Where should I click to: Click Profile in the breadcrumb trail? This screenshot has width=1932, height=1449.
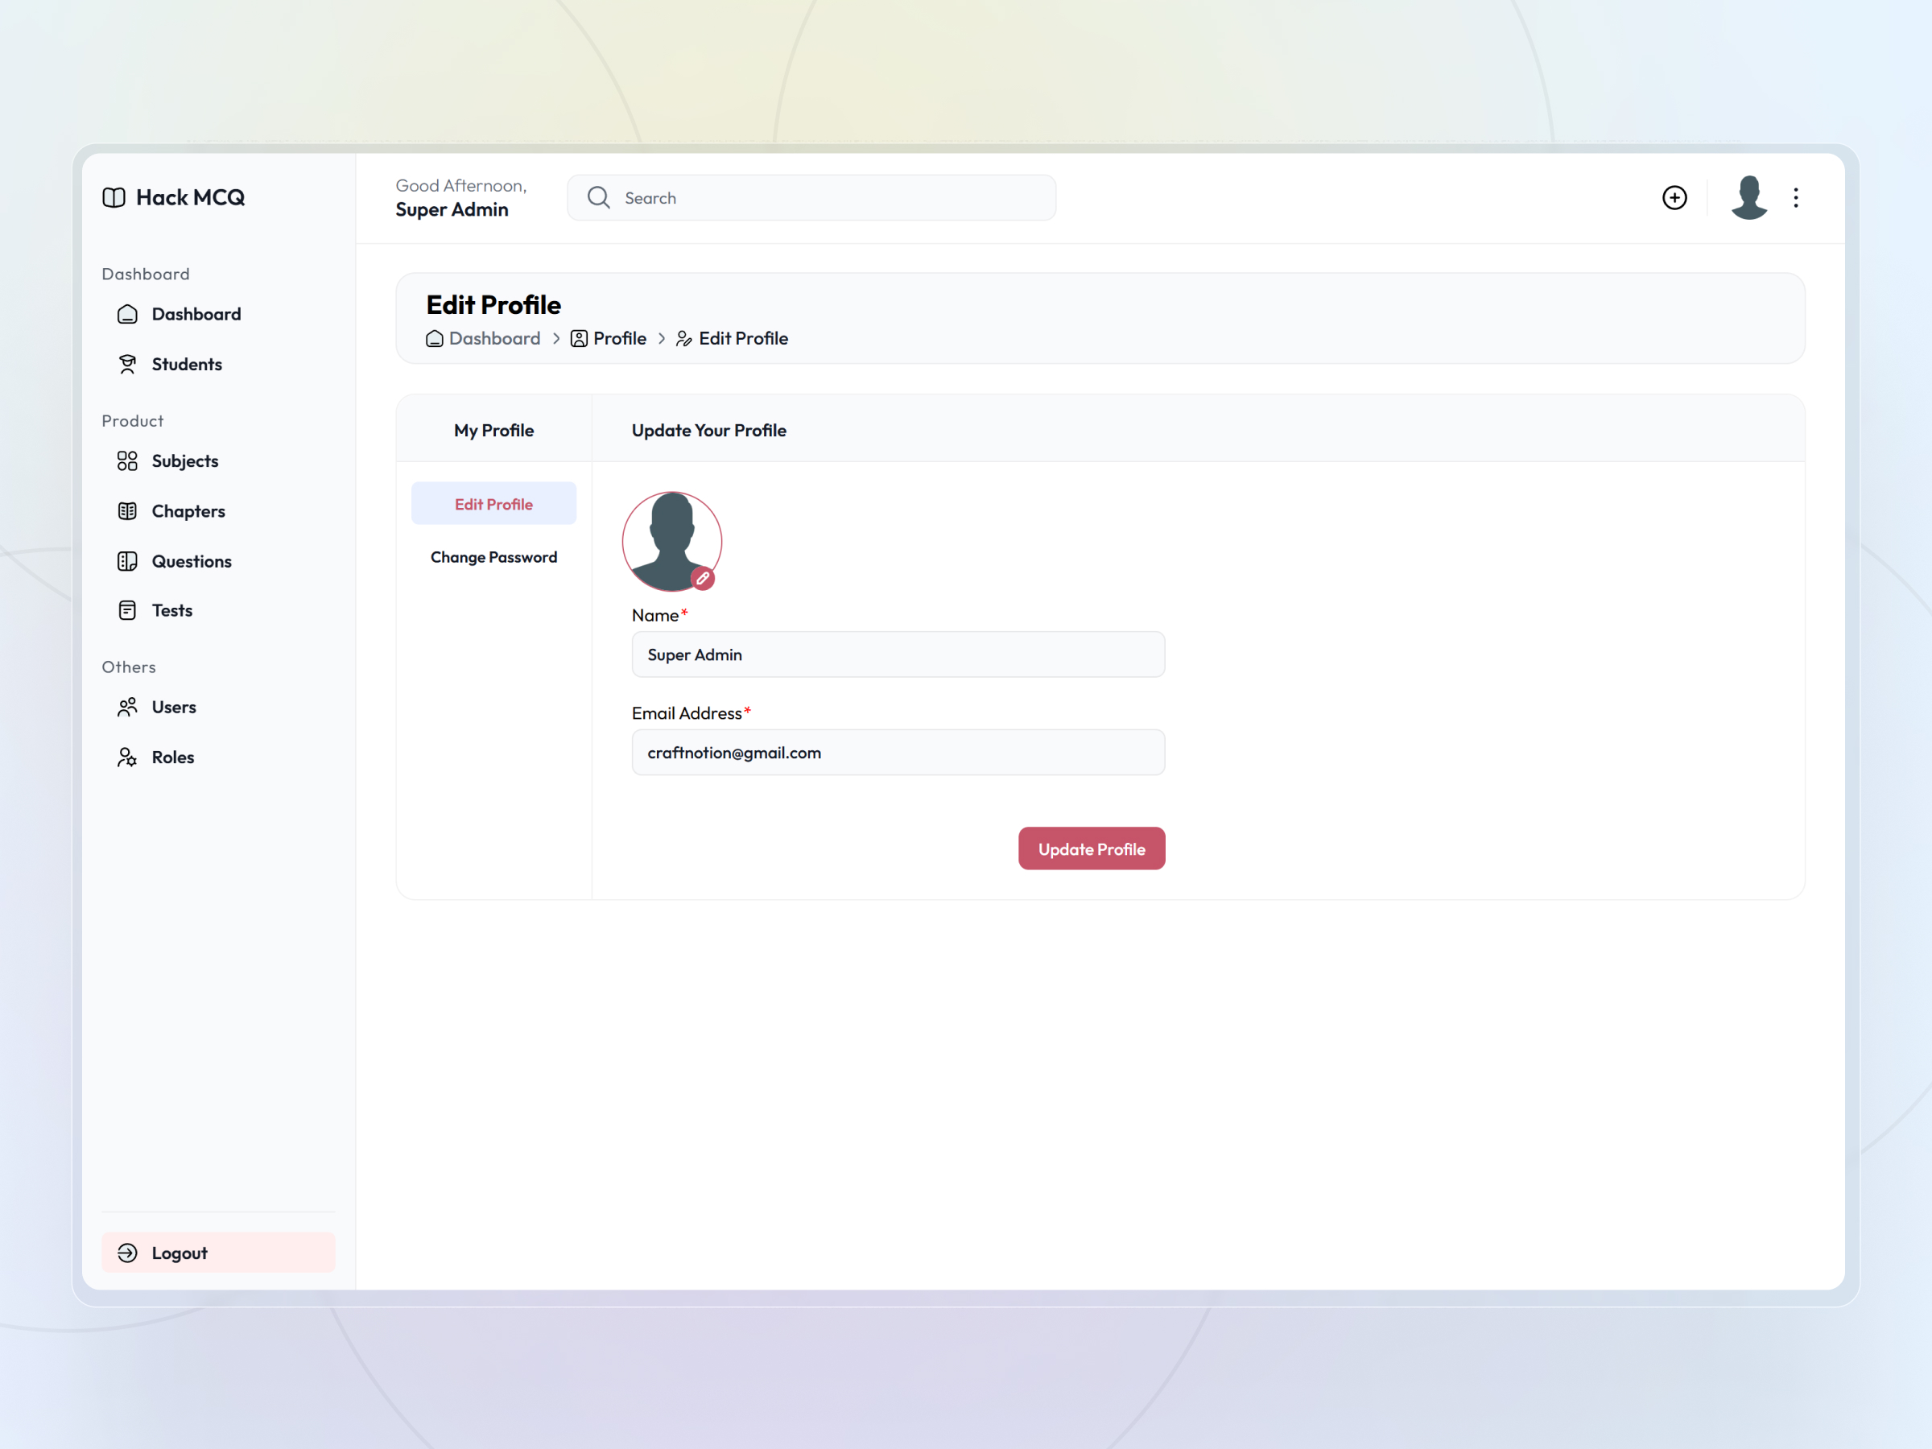point(618,338)
